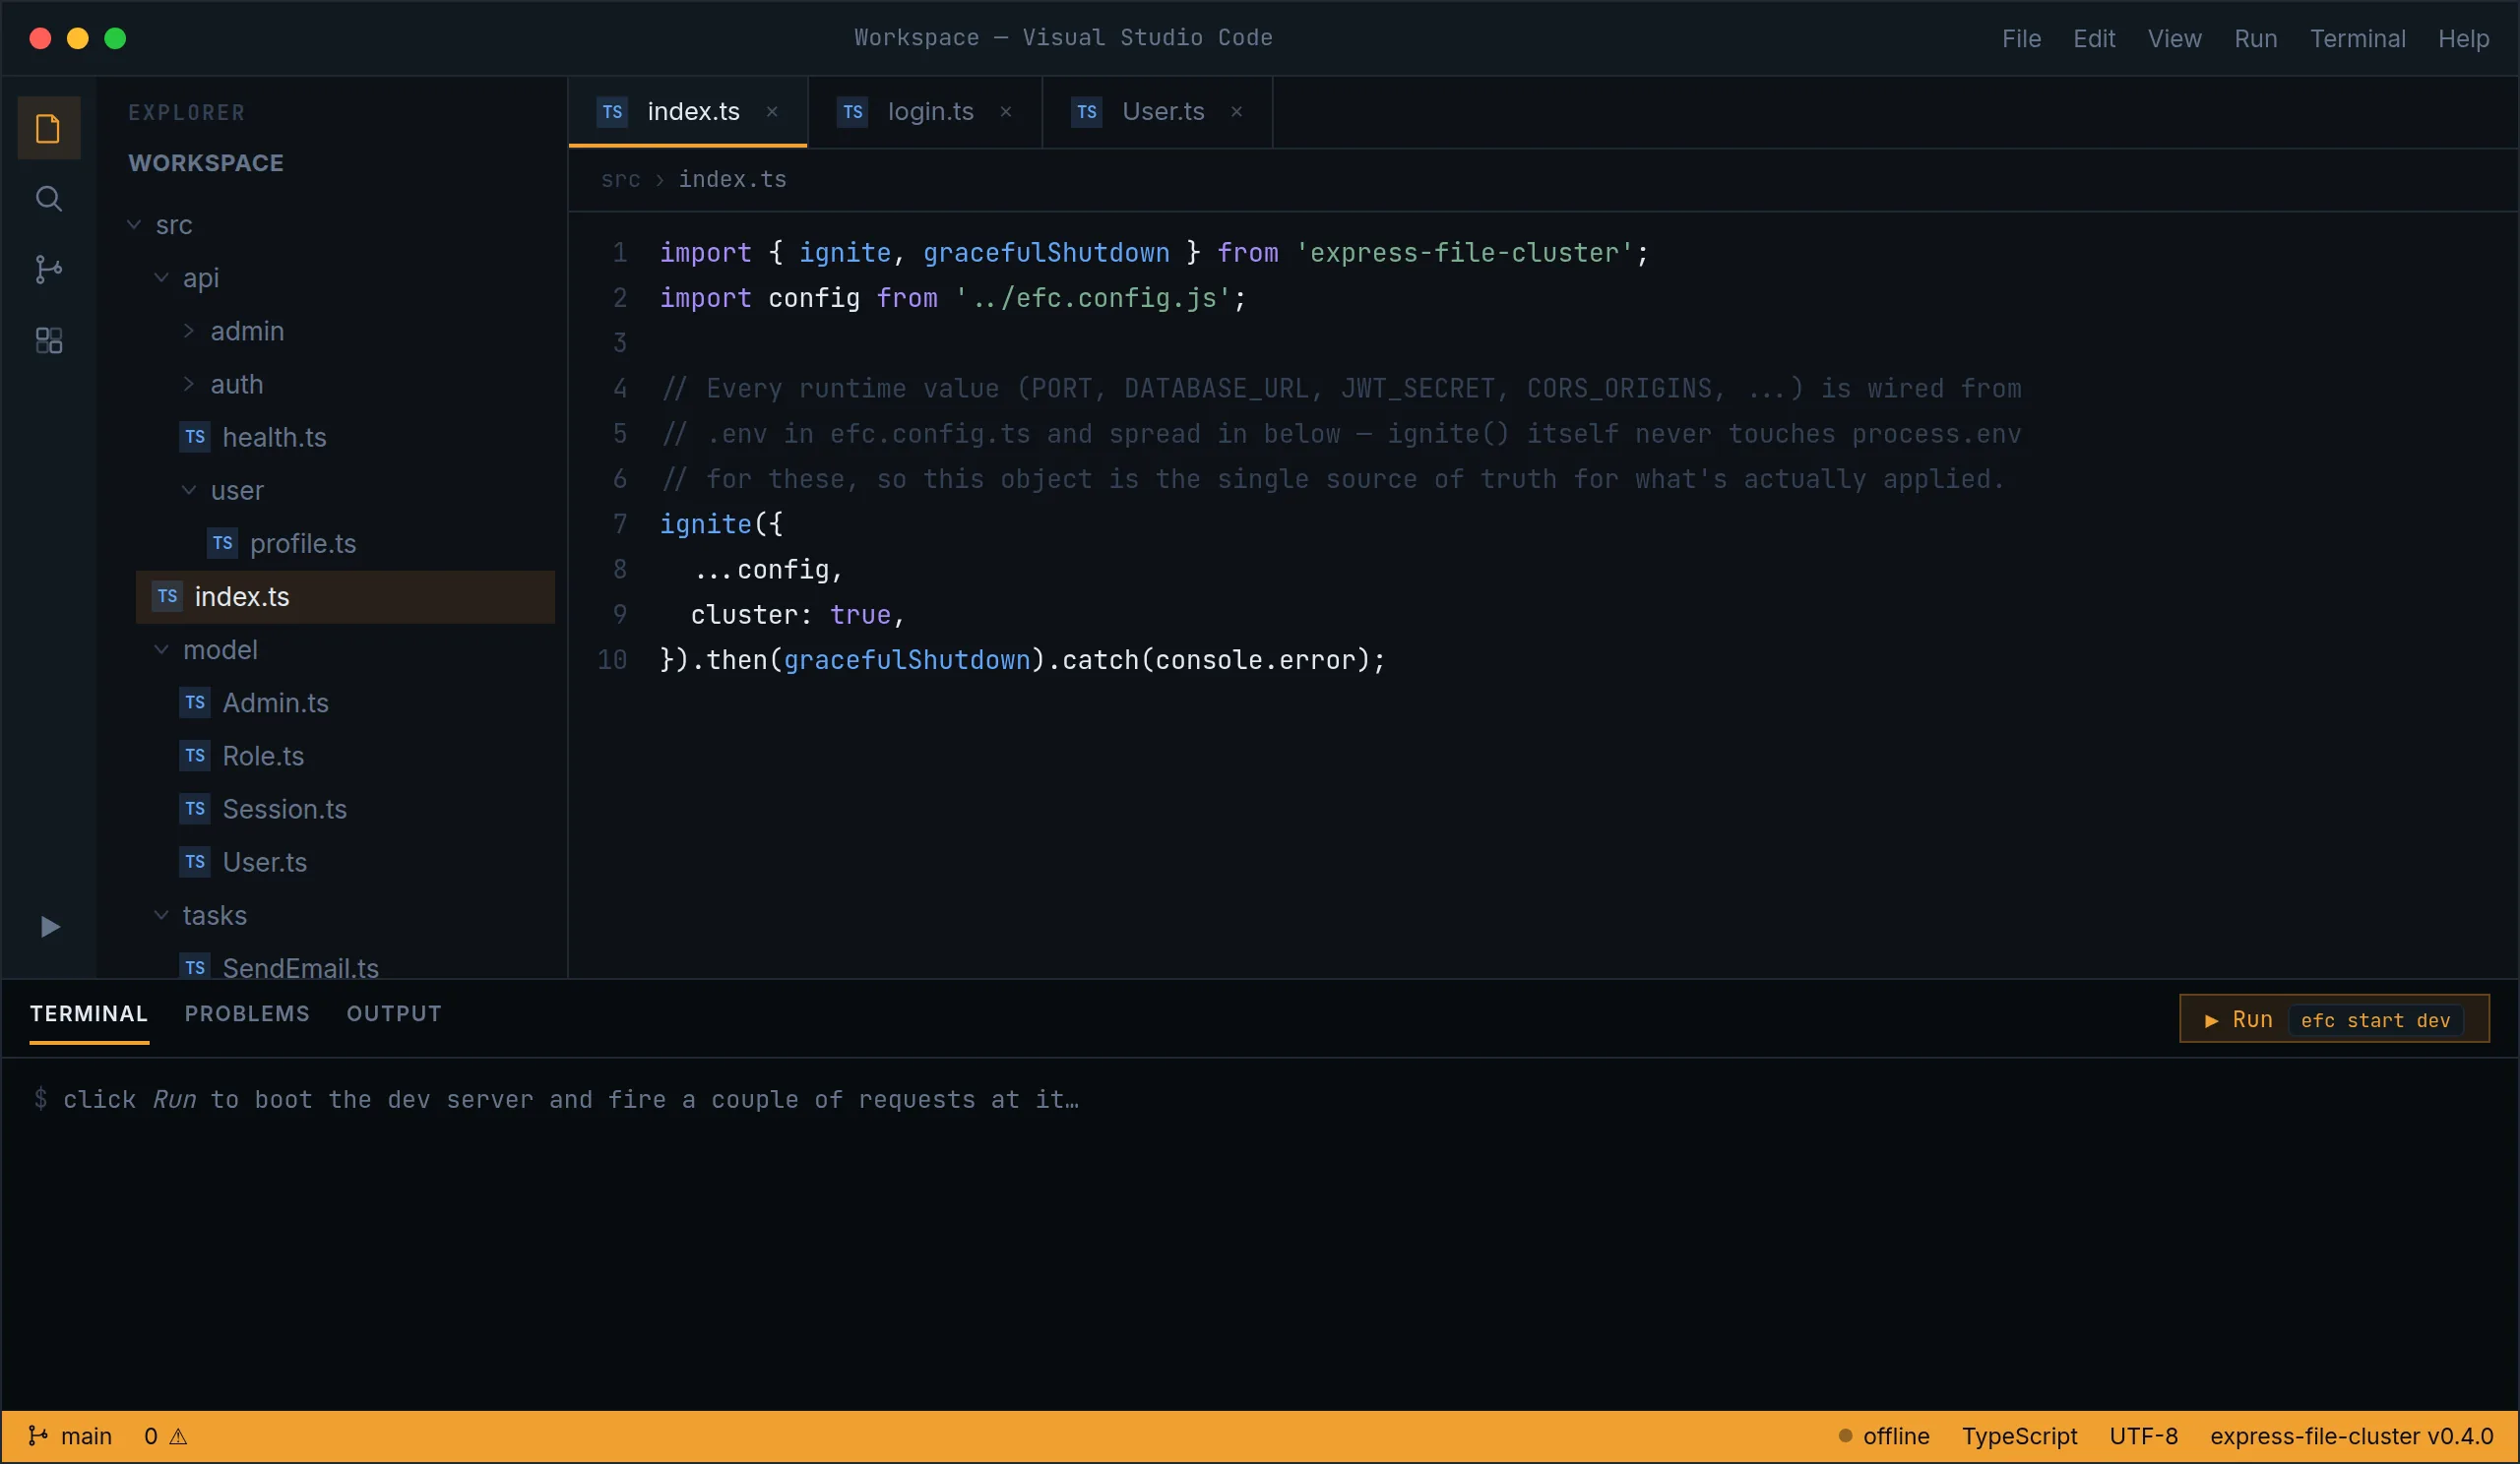Click the TS file icon beside Admin.ts
2520x1464 pixels.
click(195, 702)
